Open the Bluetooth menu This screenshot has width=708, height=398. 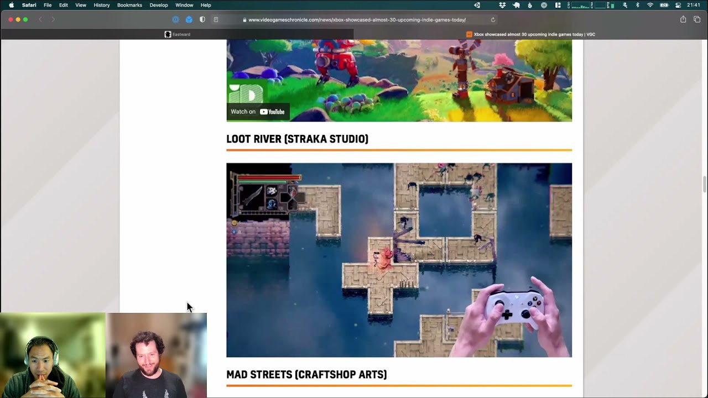[637, 5]
